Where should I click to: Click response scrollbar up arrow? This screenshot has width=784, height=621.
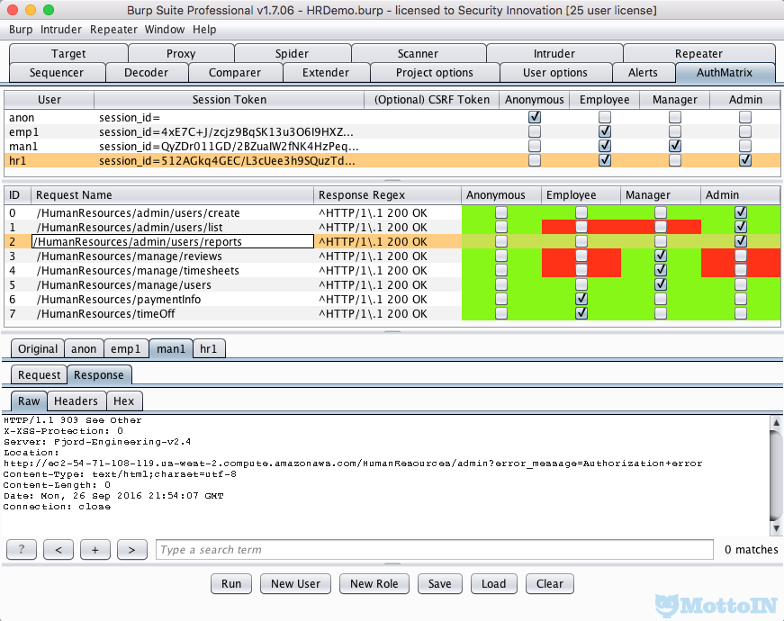776,422
